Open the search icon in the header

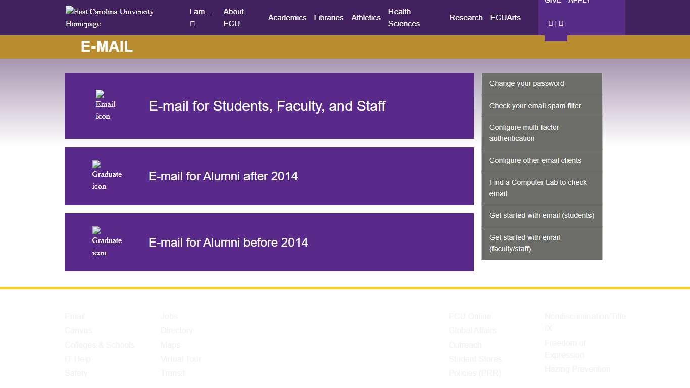(x=551, y=23)
